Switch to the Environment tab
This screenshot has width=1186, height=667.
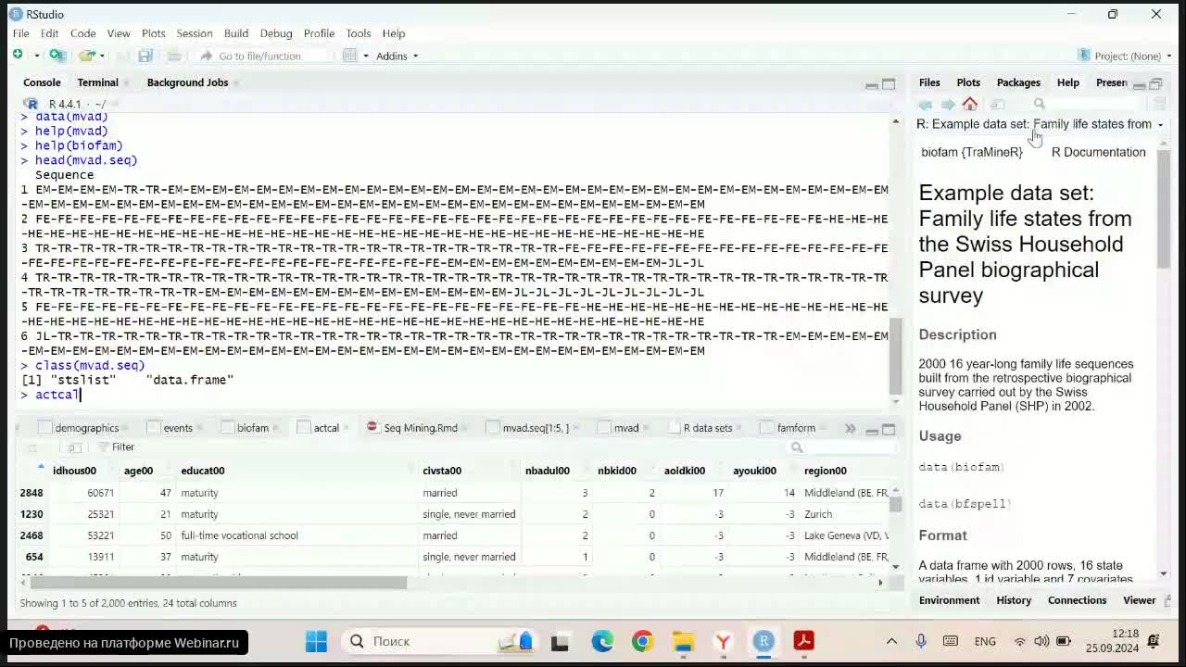949,600
